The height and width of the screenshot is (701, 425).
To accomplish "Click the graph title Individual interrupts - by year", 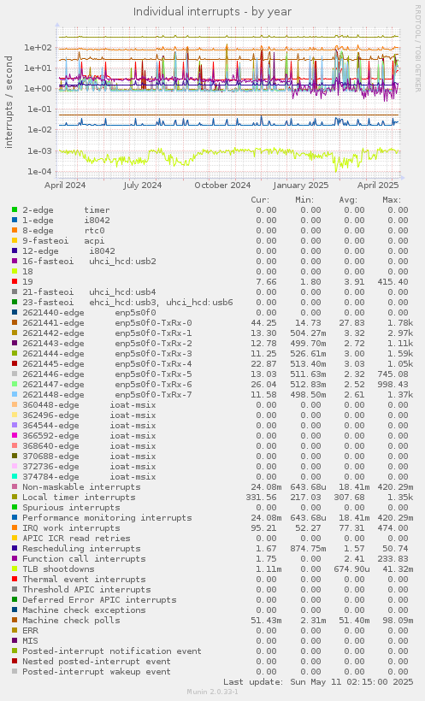I will pos(212,12).
